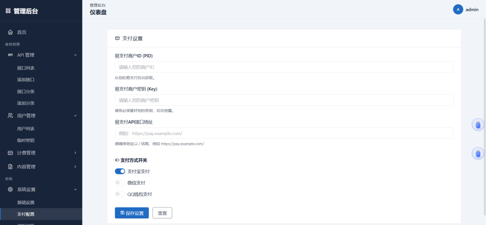This screenshot has height=225, width=486.
Task: Click the 系统 section label in sidebar
Action: (9, 179)
